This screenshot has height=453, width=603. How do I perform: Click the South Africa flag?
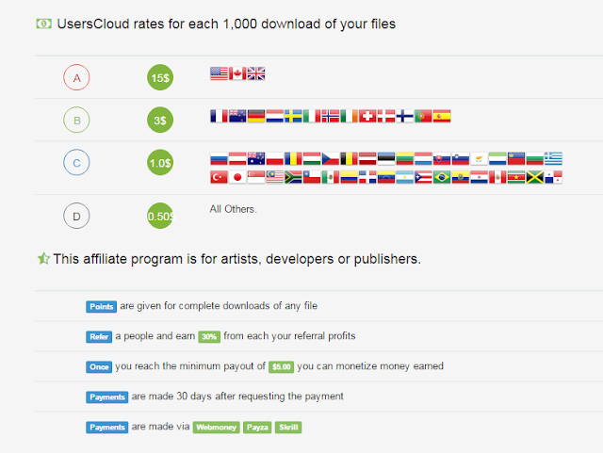click(x=293, y=177)
